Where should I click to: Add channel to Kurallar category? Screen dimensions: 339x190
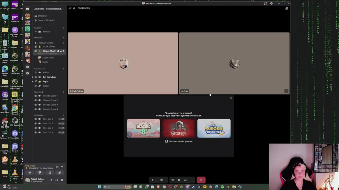tap(63, 28)
